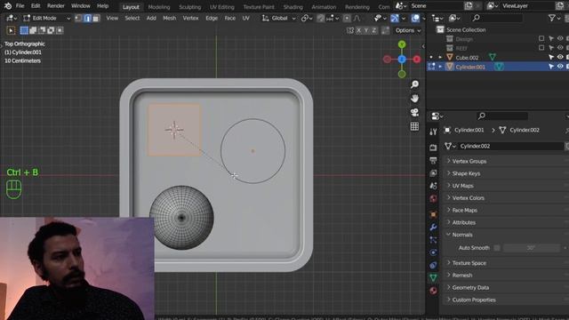This screenshot has height=320, width=569.
Task: Expand Cube.002 in the outliner
Action: 440,57
